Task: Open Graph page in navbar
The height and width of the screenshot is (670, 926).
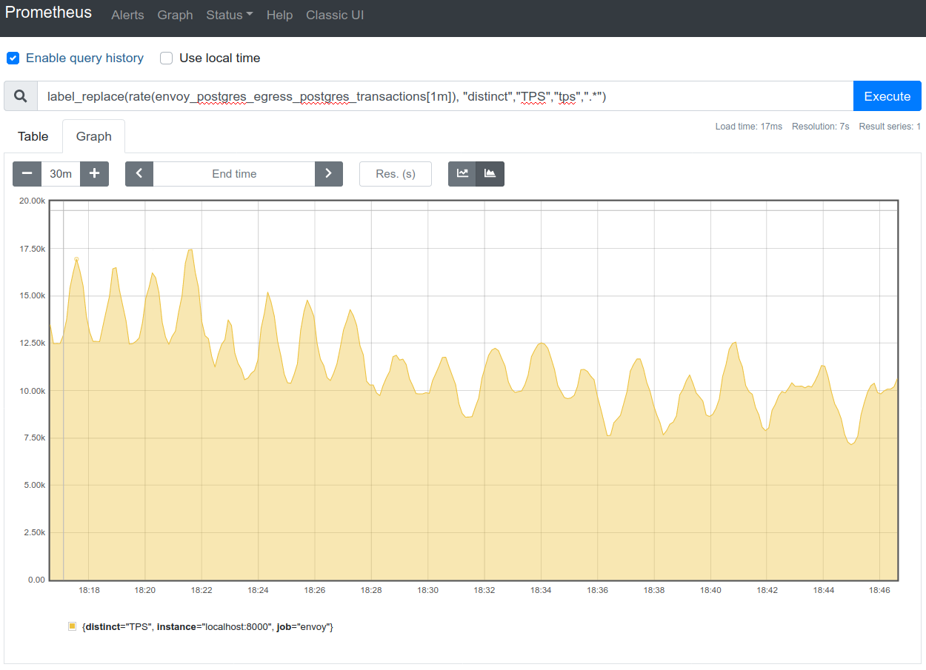Action: [x=175, y=15]
